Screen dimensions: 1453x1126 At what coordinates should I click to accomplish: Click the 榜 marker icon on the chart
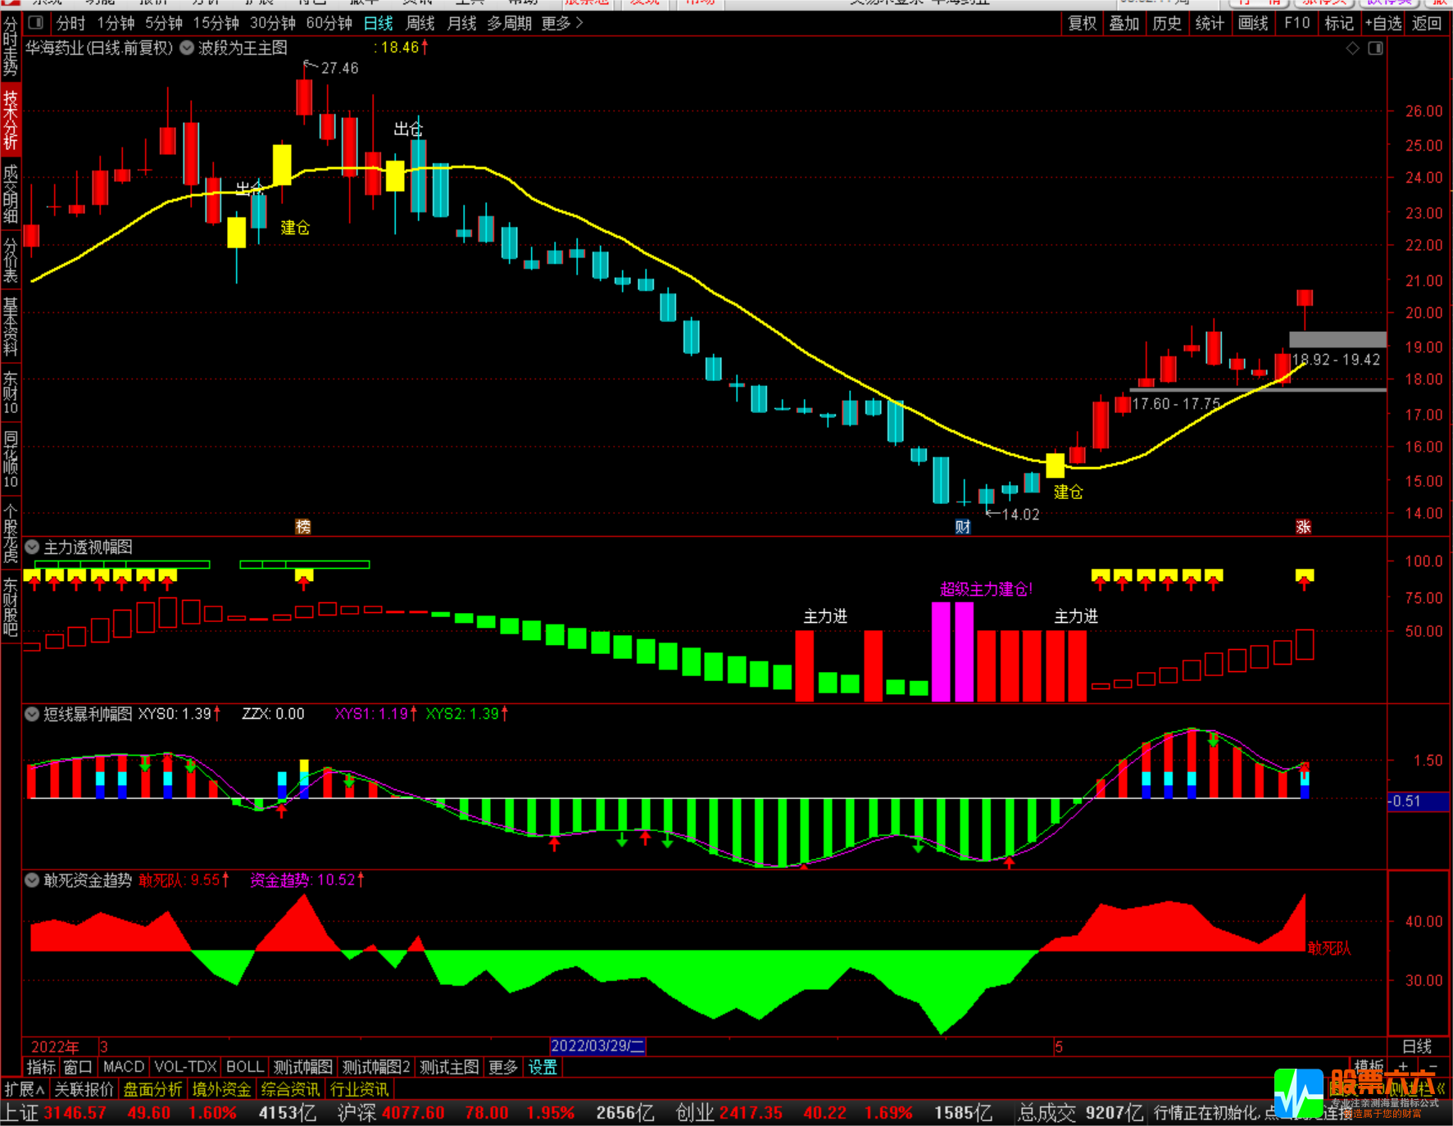[303, 526]
